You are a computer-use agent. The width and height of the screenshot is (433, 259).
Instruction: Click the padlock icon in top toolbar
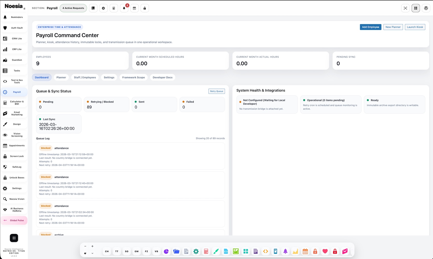tap(145, 8)
